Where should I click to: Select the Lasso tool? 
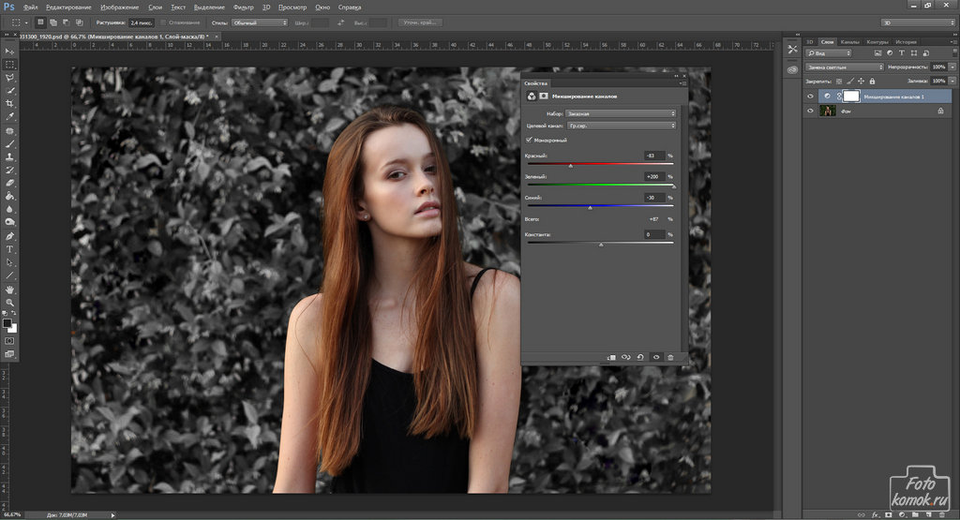[x=9, y=78]
